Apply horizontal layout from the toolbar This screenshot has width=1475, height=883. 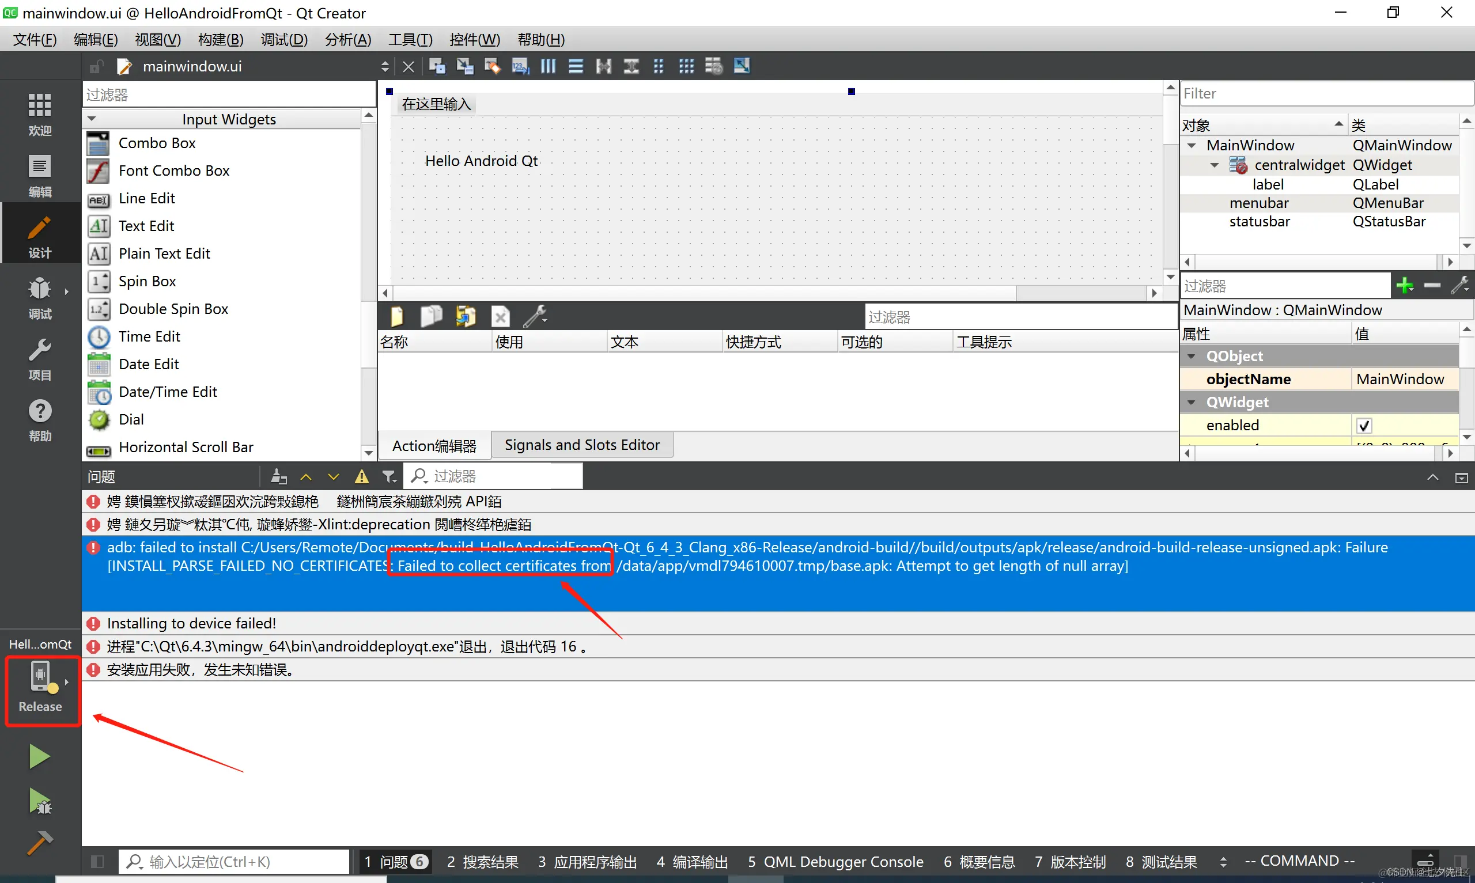pyautogui.click(x=548, y=66)
